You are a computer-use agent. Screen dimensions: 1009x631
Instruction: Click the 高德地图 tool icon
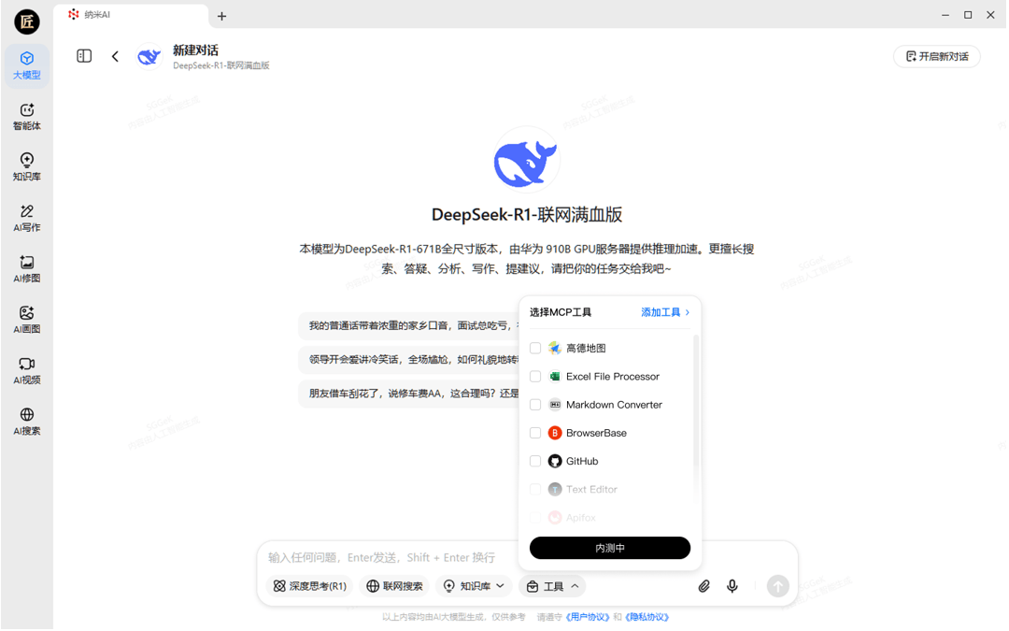[555, 349]
